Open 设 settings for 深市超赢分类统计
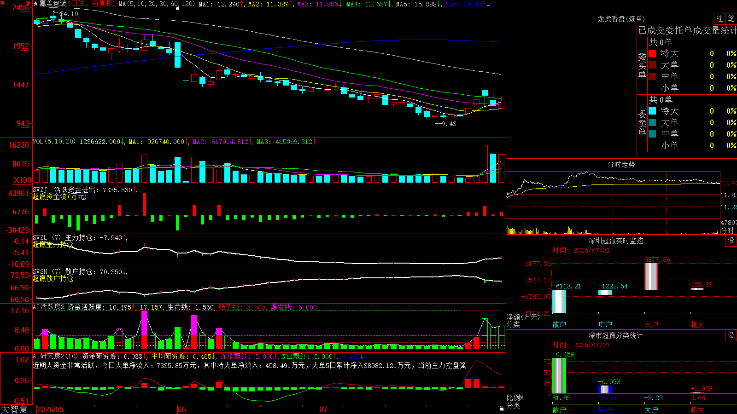737x414 pixels. point(731,335)
